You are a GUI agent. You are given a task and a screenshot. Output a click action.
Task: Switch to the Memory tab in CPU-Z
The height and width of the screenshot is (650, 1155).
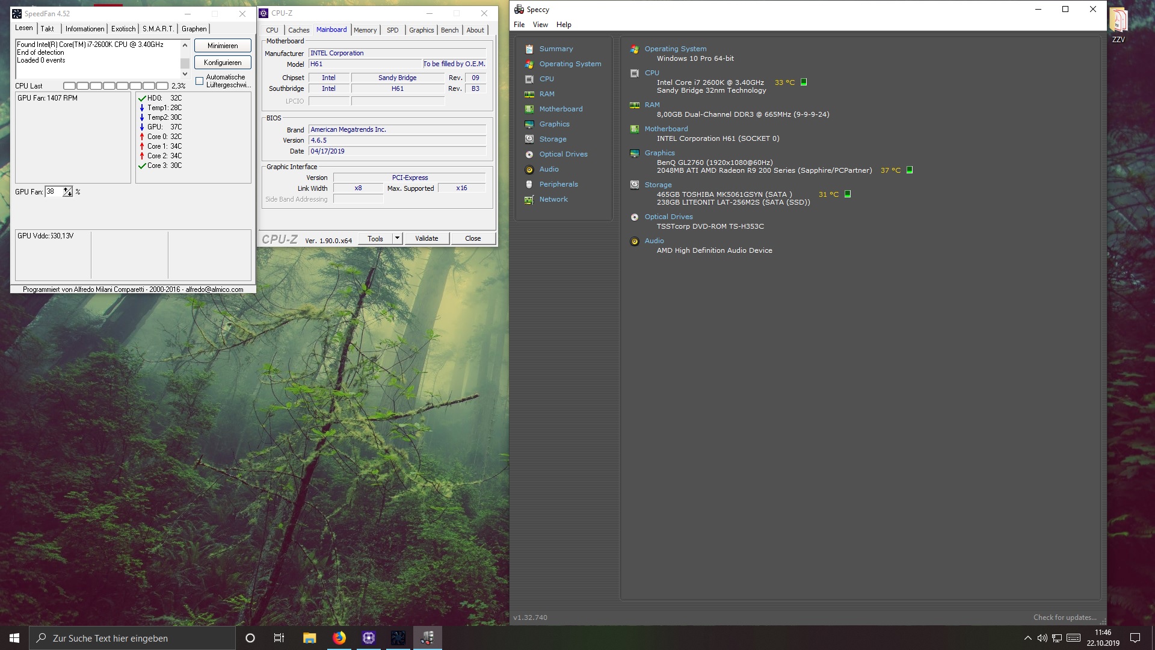coord(365,30)
